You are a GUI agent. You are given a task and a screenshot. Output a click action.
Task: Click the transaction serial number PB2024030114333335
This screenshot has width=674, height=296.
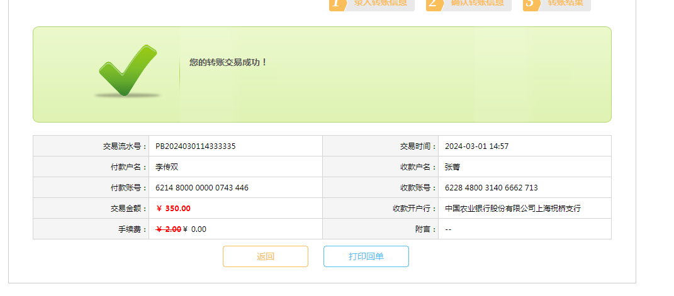pos(196,146)
